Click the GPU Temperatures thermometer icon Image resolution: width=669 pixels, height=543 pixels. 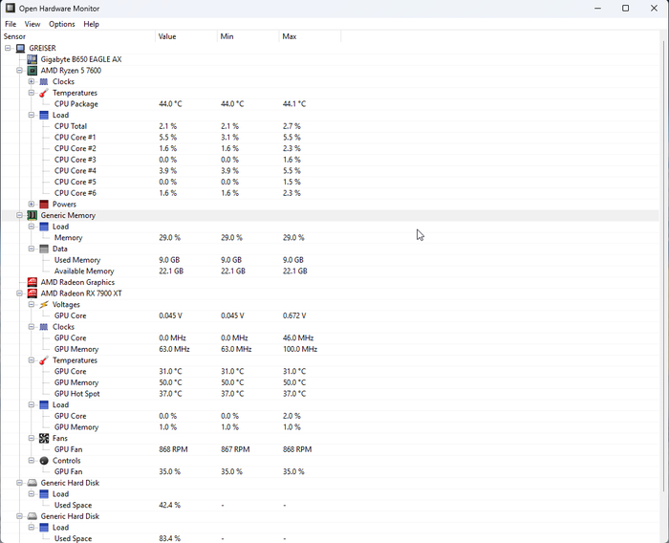44,360
